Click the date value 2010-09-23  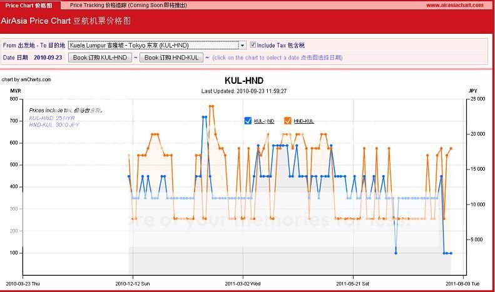pyautogui.click(x=48, y=58)
